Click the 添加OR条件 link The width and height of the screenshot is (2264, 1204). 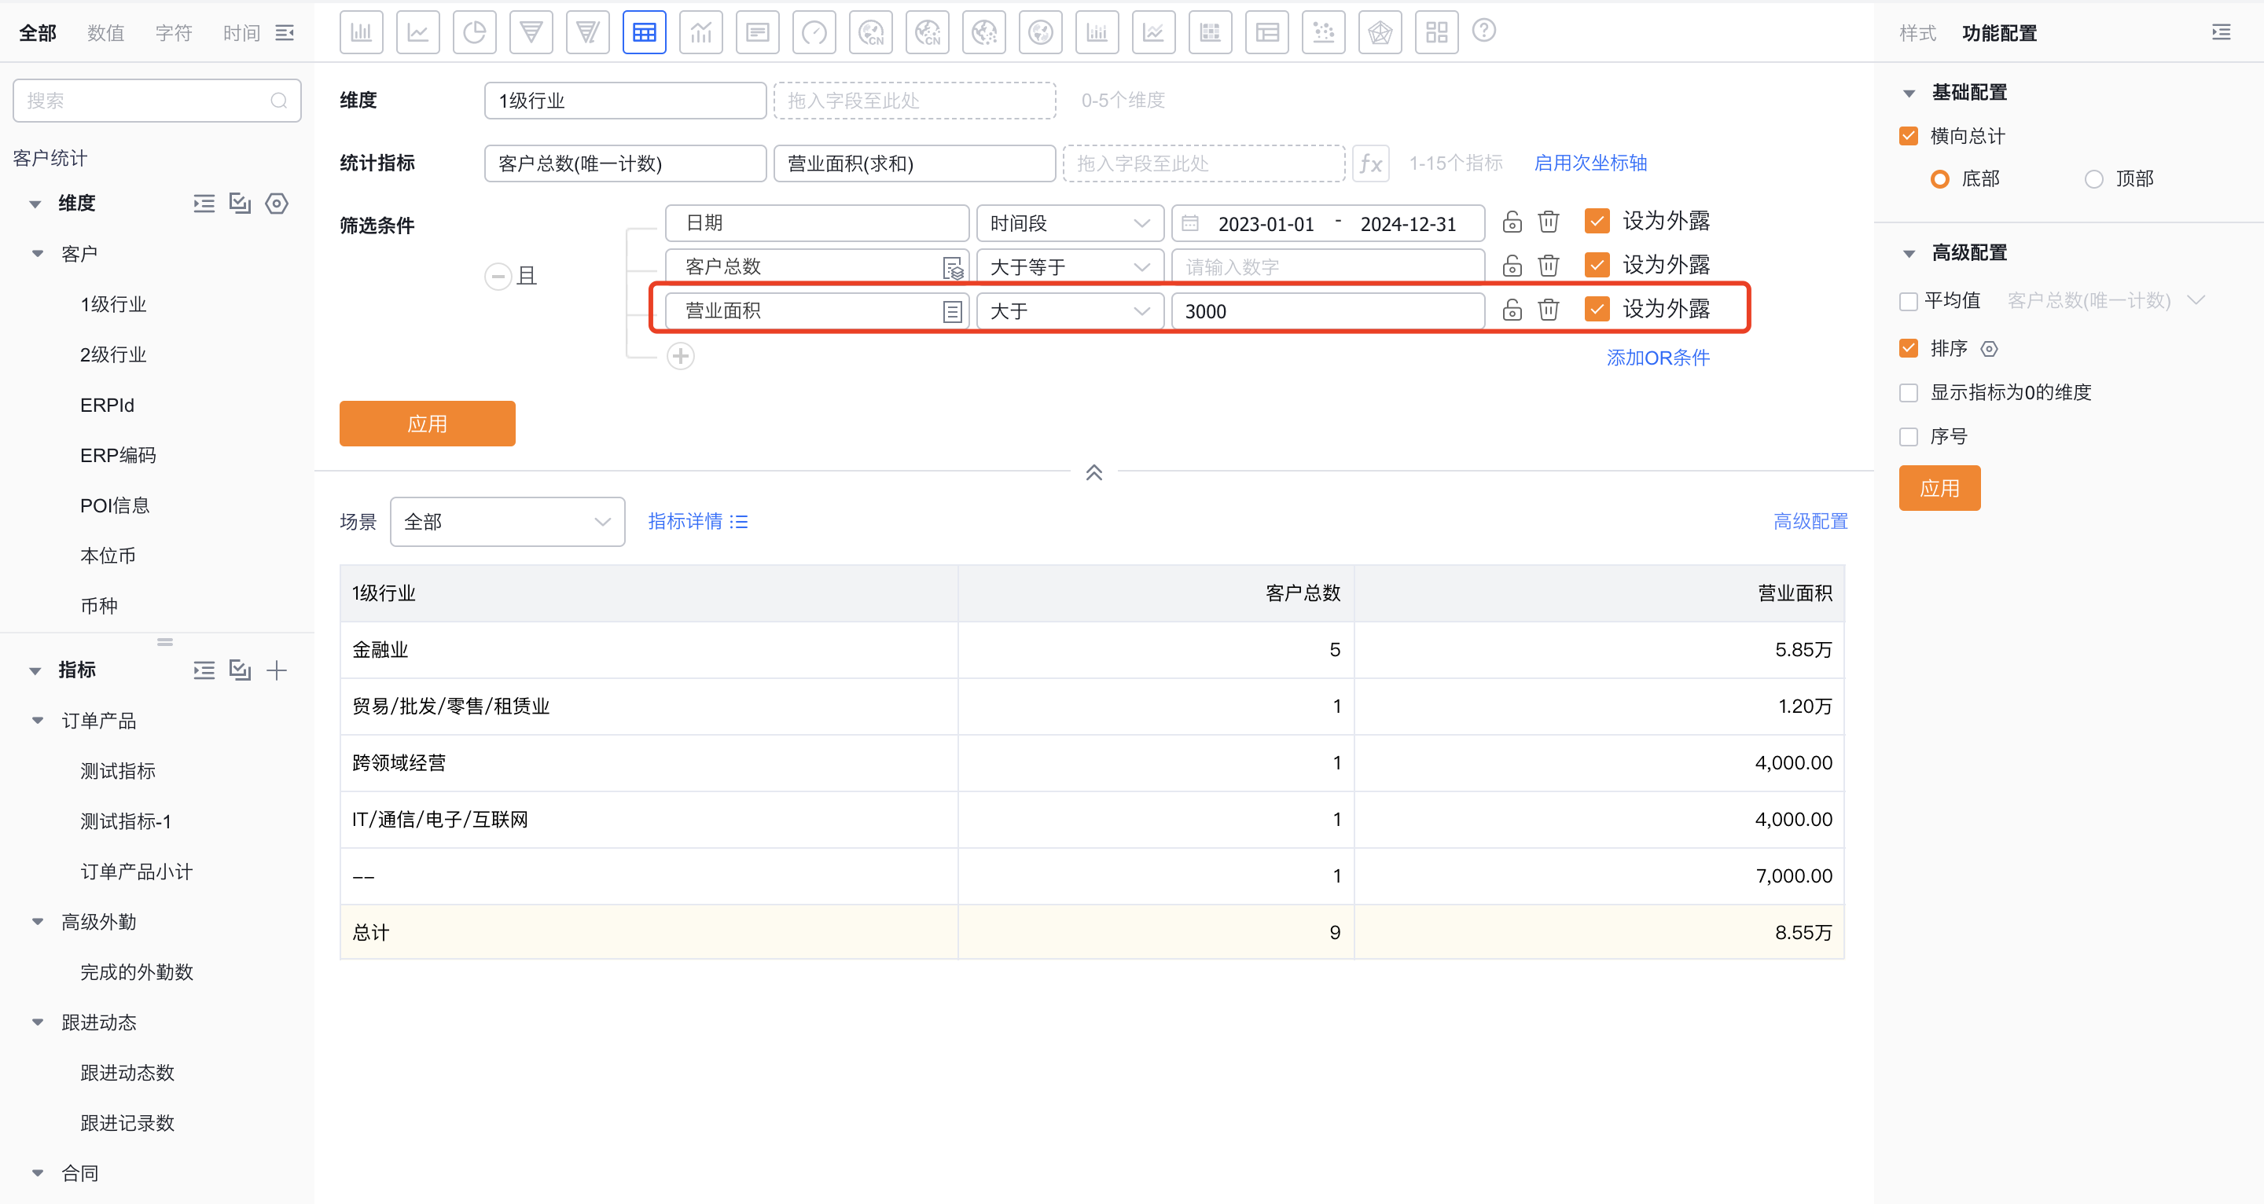(x=1656, y=357)
